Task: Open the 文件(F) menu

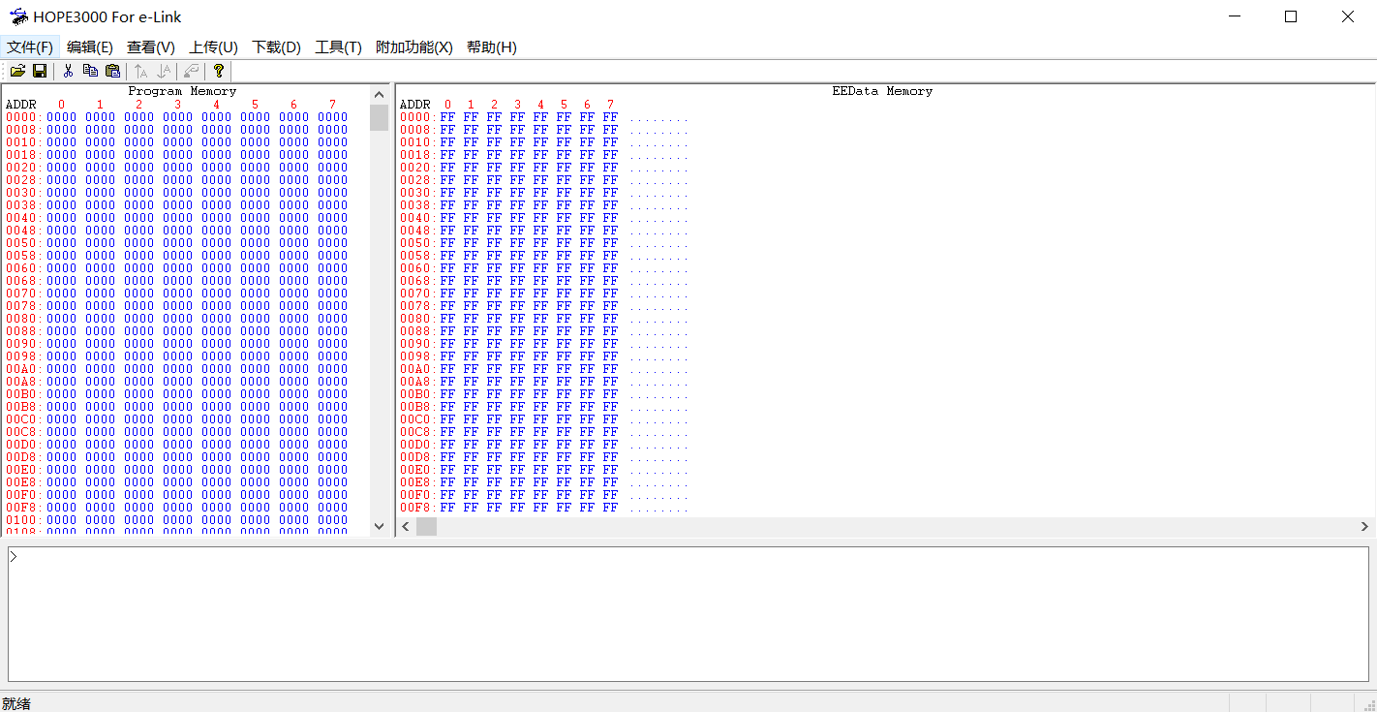Action: pyautogui.click(x=30, y=46)
